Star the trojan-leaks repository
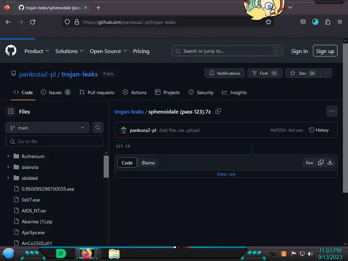The height and width of the screenshot is (261, 348). (303, 73)
